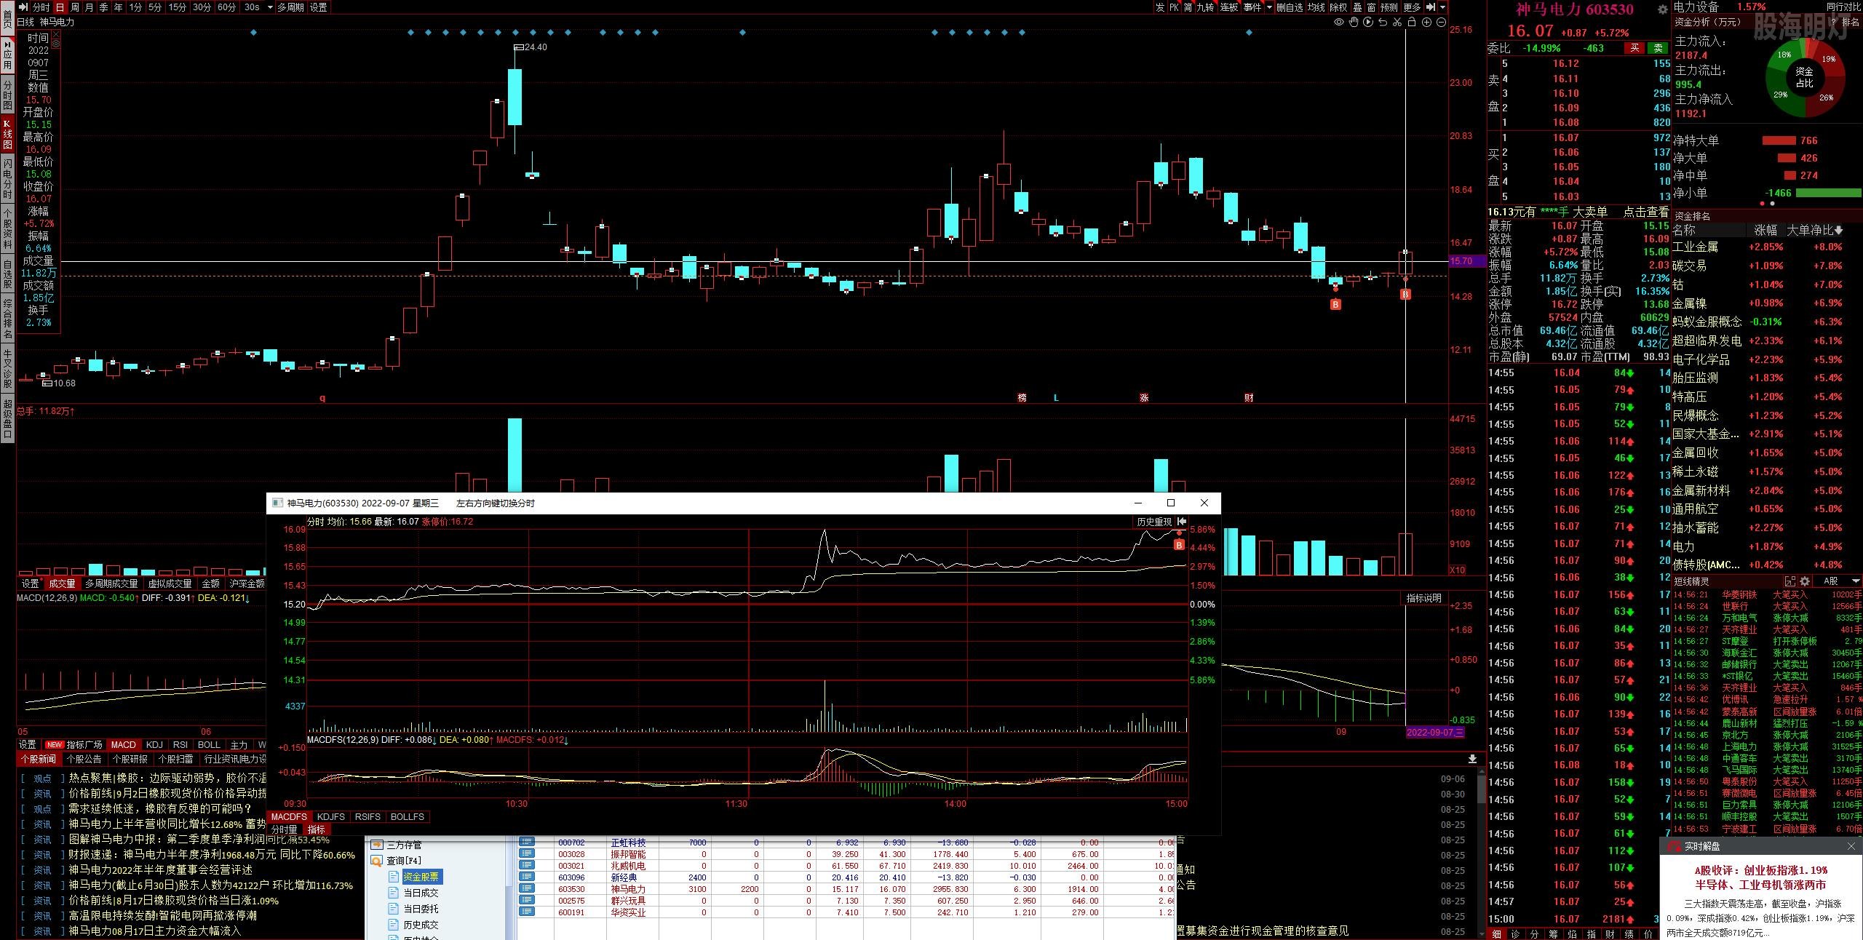Close the 实时解盘 popup
The image size is (1863, 940).
[1851, 846]
